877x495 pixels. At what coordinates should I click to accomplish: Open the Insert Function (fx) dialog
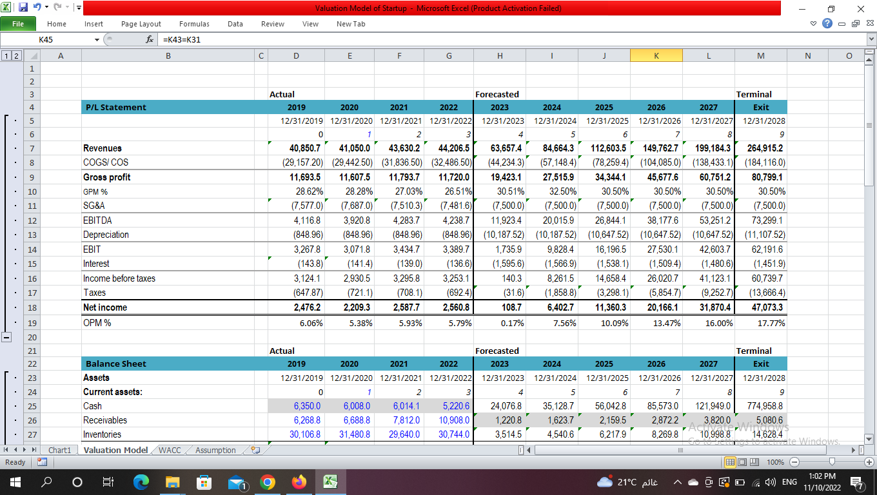pos(148,39)
